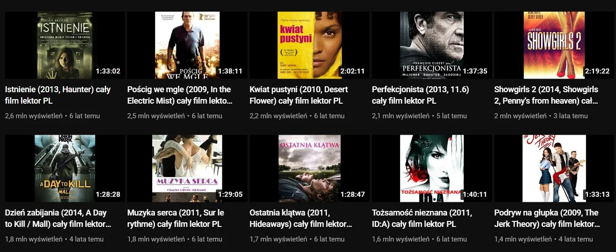This screenshot has height=252, width=616.
Task: Click the 1:28:47 duration badge
Action: point(353,194)
